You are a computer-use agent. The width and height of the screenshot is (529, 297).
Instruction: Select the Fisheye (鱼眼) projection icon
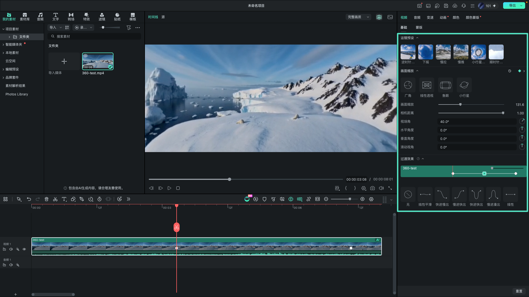tap(445, 85)
